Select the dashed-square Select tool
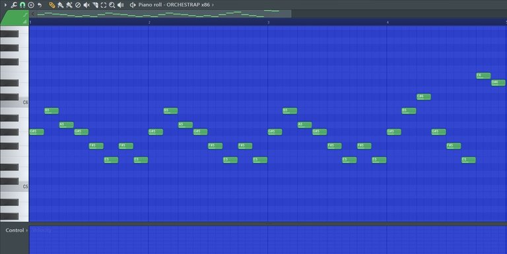Viewport: 507px width, 254px height. click(x=104, y=5)
